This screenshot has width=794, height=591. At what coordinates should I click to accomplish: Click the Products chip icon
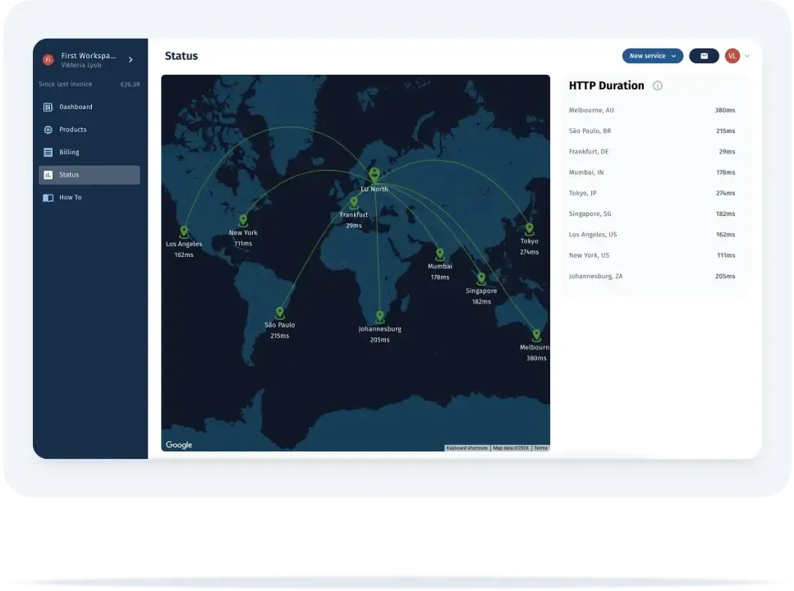(x=48, y=129)
